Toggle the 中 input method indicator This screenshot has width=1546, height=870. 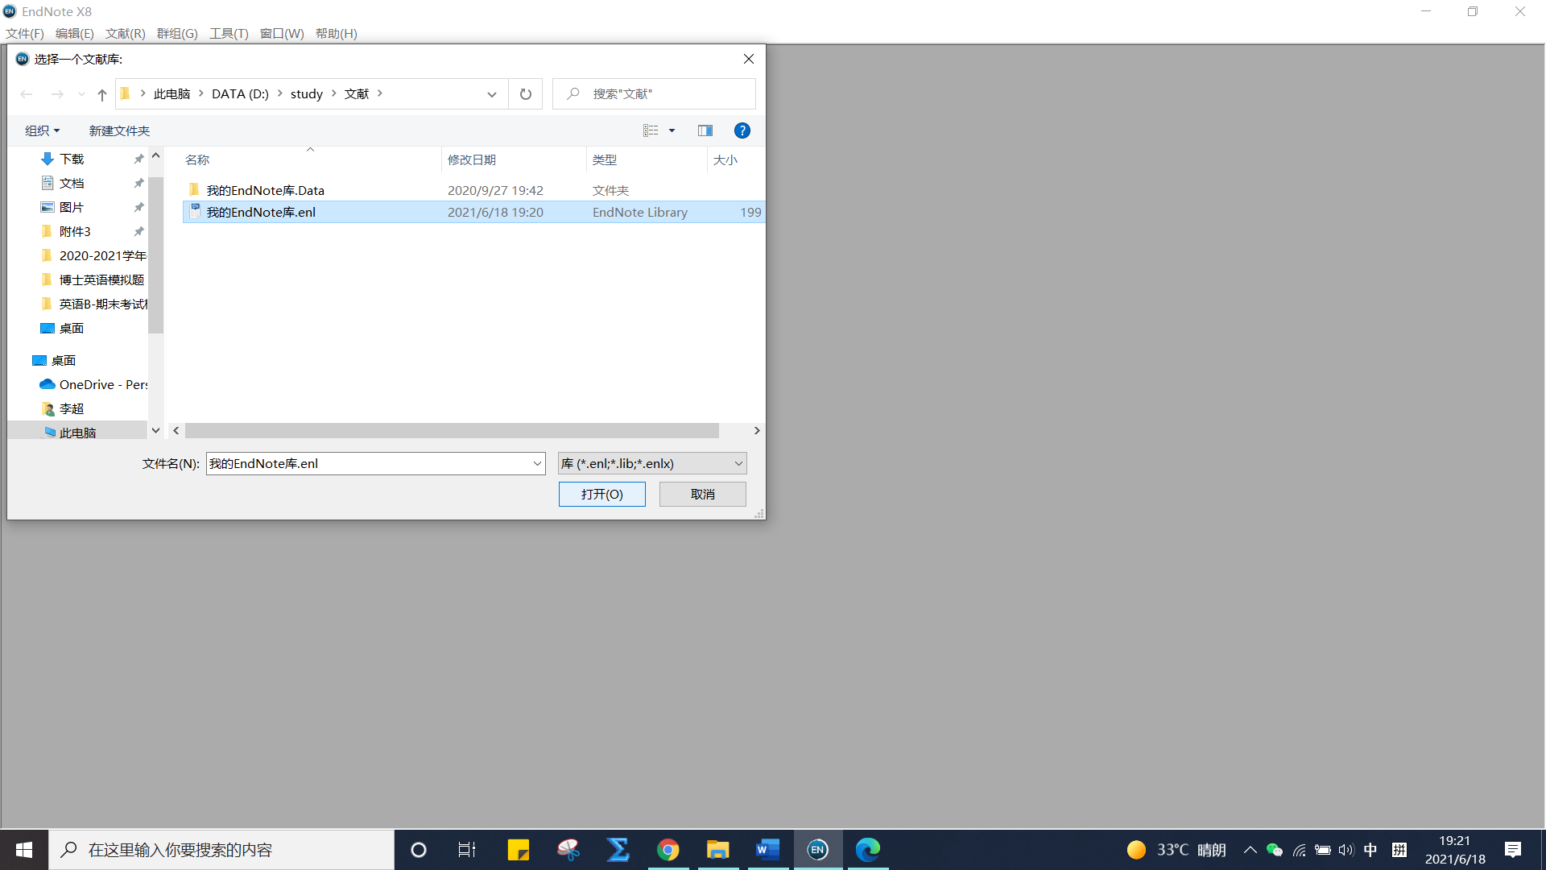(1370, 849)
